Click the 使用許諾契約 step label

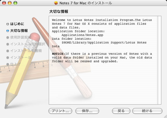pyautogui.click(x=21, y=37)
